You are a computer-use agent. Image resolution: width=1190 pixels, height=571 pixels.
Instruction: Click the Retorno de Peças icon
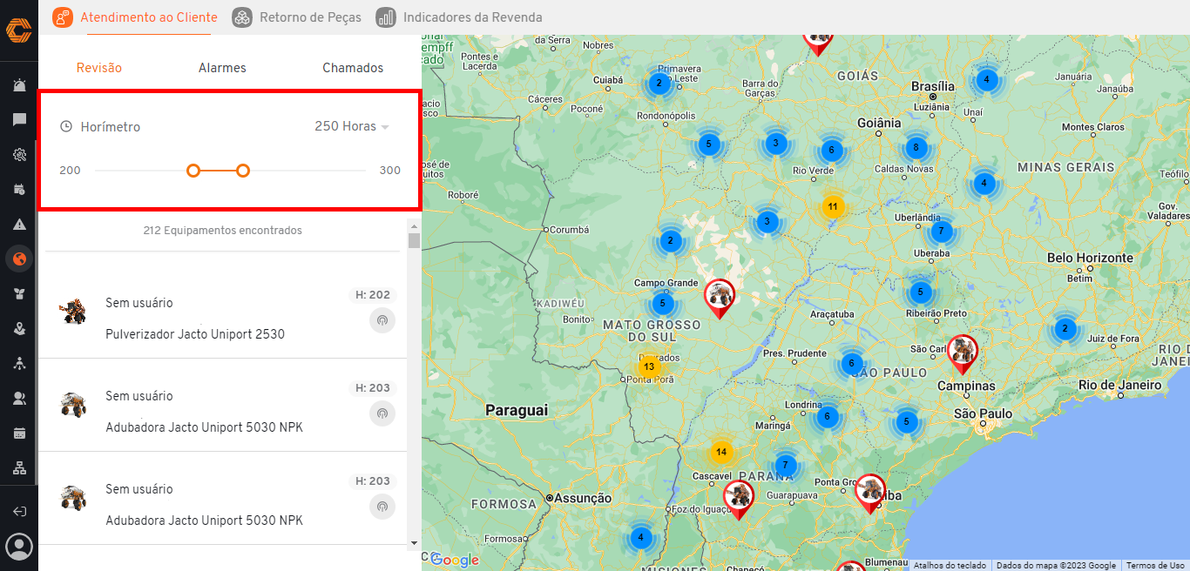[x=242, y=17]
